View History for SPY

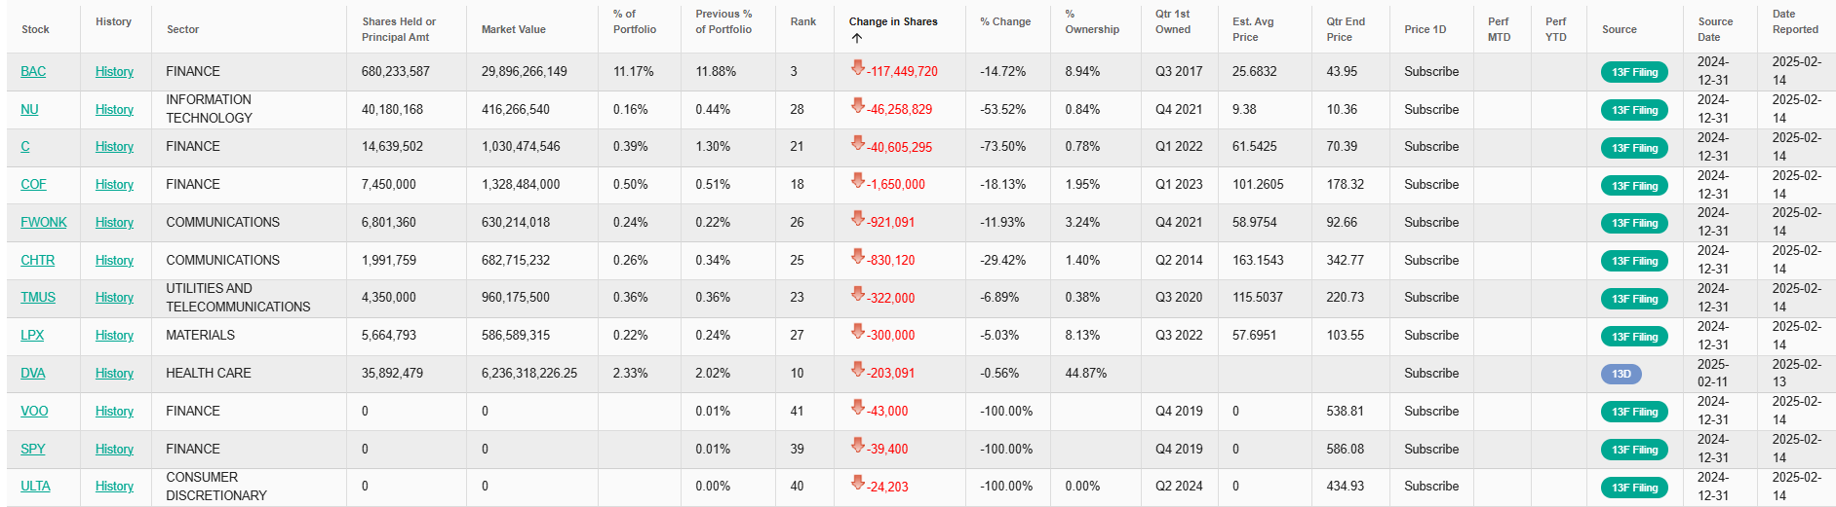tap(114, 449)
